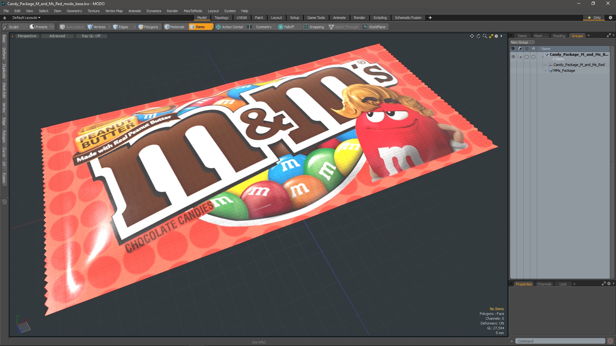Screen dimensions: 616x346
Task: Open global settings gear at top right
Action: 610,18
